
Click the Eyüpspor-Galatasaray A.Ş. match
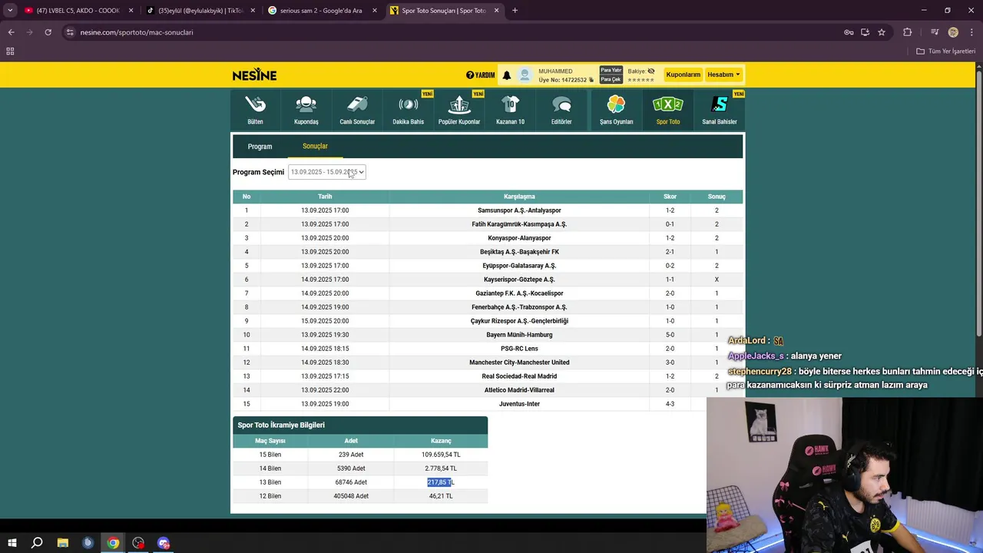(x=519, y=266)
